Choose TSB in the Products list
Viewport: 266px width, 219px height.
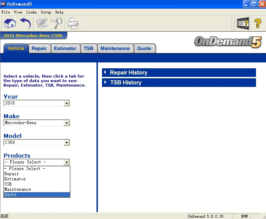tap(37, 184)
